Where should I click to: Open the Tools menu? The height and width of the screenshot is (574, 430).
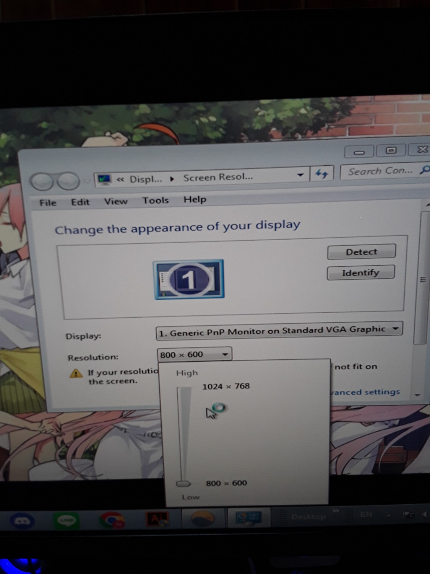156,200
